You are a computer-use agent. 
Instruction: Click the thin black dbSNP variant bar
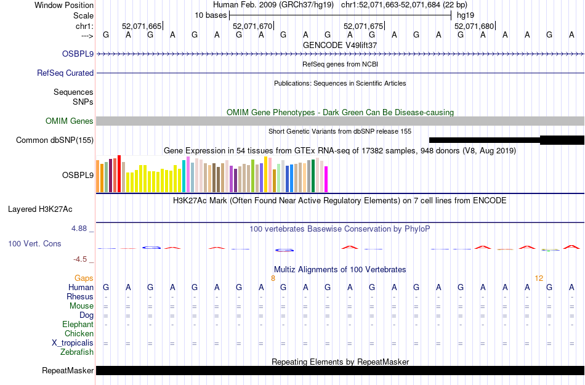(484, 140)
